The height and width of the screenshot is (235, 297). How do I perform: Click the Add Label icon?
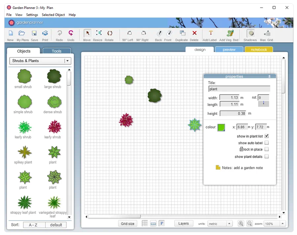coord(210,33)
